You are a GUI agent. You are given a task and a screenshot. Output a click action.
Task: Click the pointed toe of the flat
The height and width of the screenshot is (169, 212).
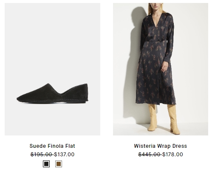(x=20, y=99)
